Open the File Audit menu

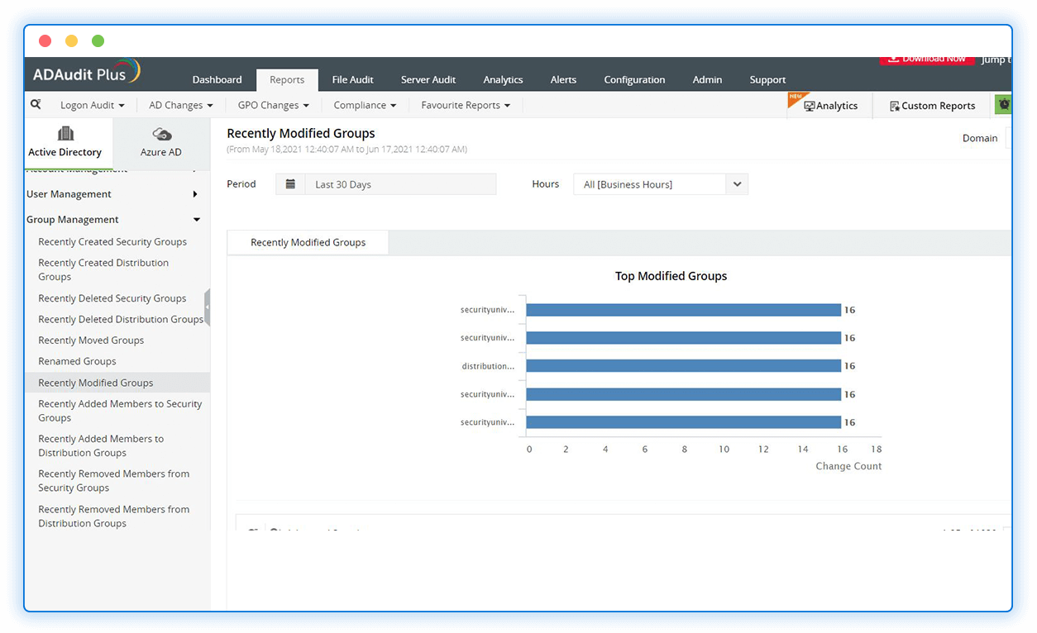coord(352,79)
